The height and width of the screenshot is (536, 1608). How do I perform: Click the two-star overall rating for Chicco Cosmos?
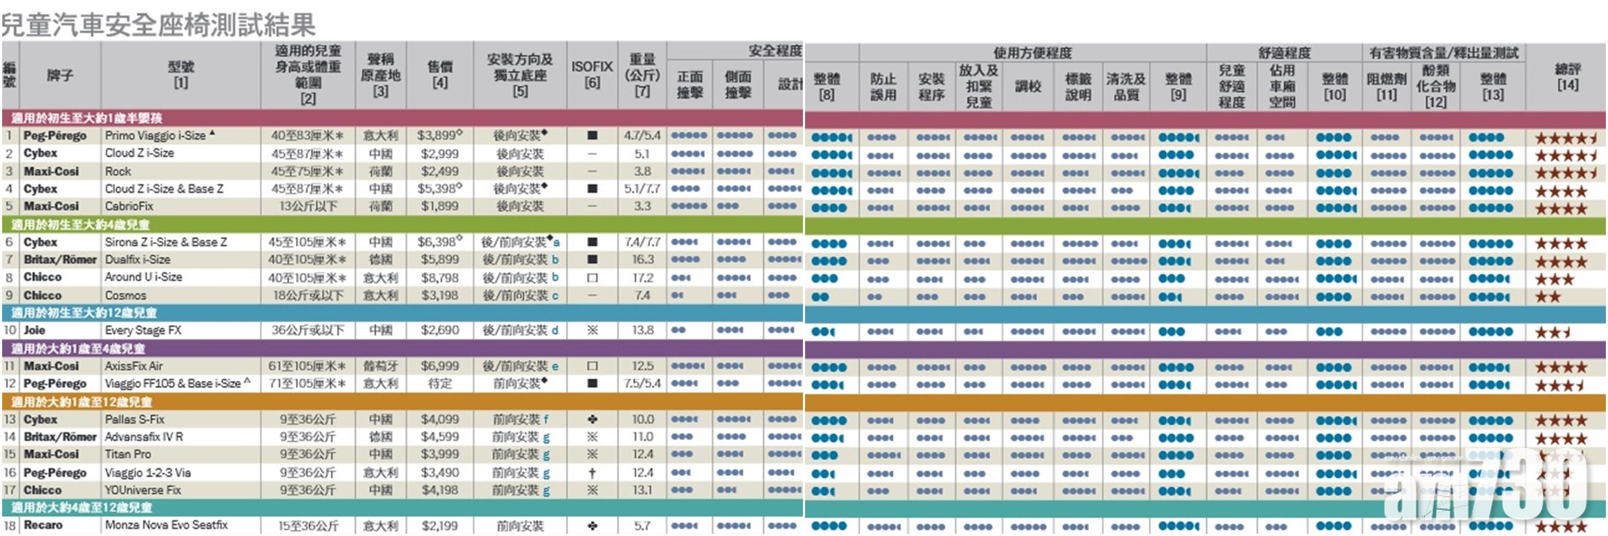pos(1547,297)
